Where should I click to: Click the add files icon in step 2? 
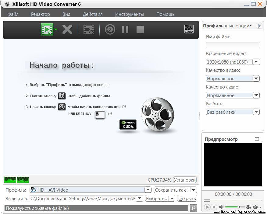coord(62,96)
